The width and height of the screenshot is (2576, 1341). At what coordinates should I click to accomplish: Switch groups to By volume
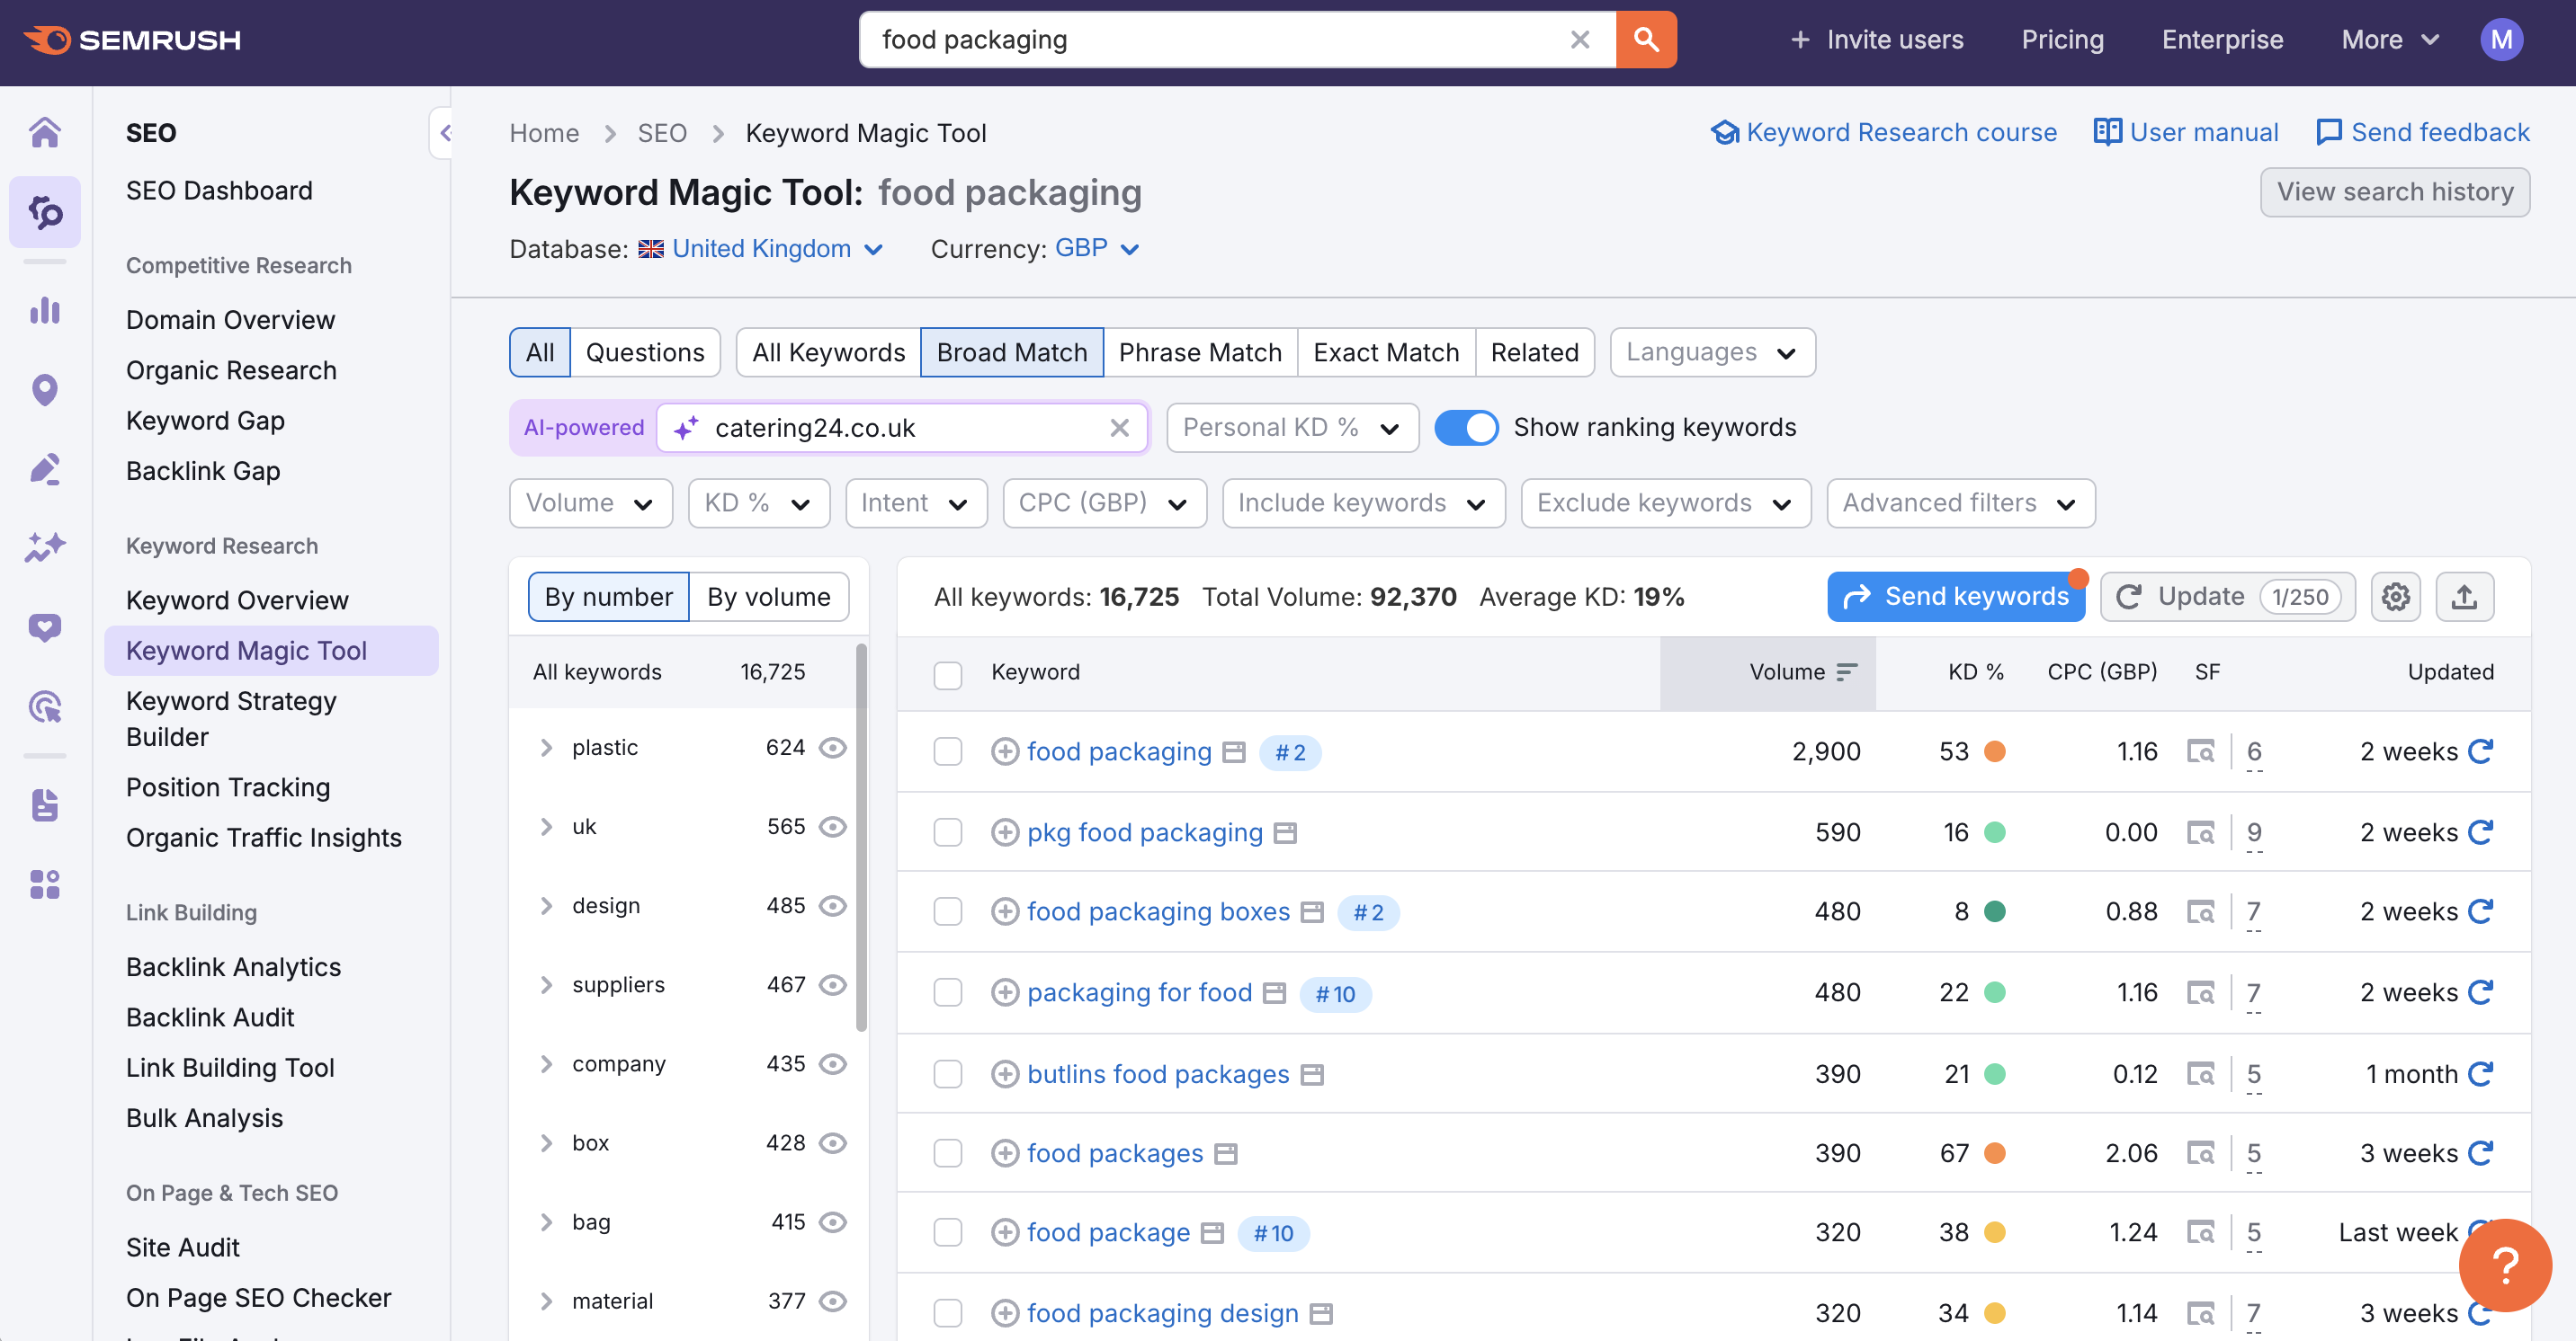click(x=768, y=597)
